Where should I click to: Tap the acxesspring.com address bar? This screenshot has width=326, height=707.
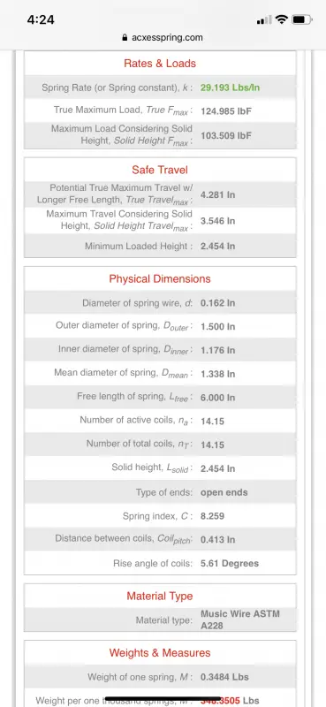[163, 38]
